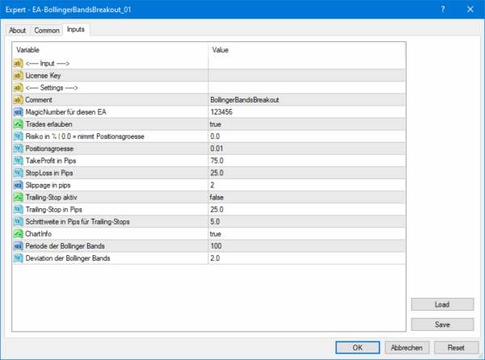This screenshot has width=485, height=360.
Task: Click the icon beside Slippage in pips
Action: pyautogui.click(x=18, y=185)
